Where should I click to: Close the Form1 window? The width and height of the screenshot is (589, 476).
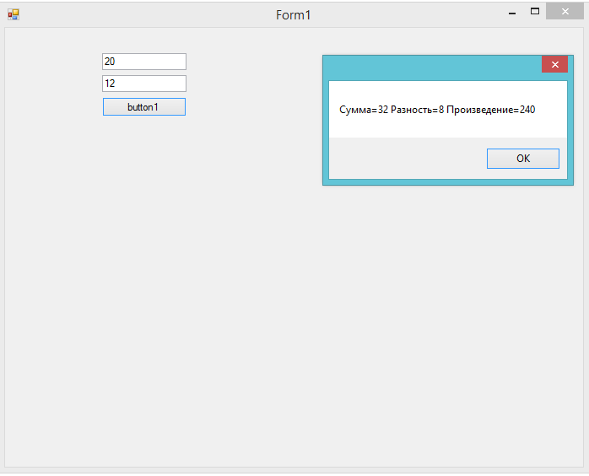[565, 11]
